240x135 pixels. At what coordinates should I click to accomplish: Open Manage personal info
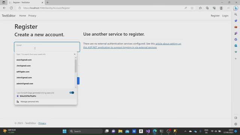pyautogui.click(x=46, y=102)
